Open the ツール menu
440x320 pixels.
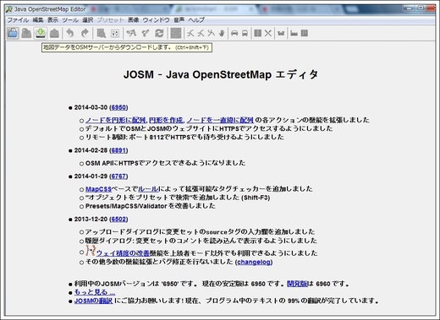[x=70, y=20]
